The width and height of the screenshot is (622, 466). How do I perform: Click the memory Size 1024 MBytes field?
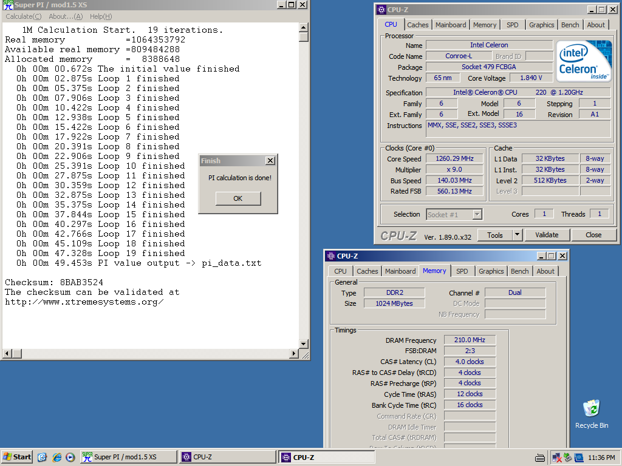pos(394,303)
